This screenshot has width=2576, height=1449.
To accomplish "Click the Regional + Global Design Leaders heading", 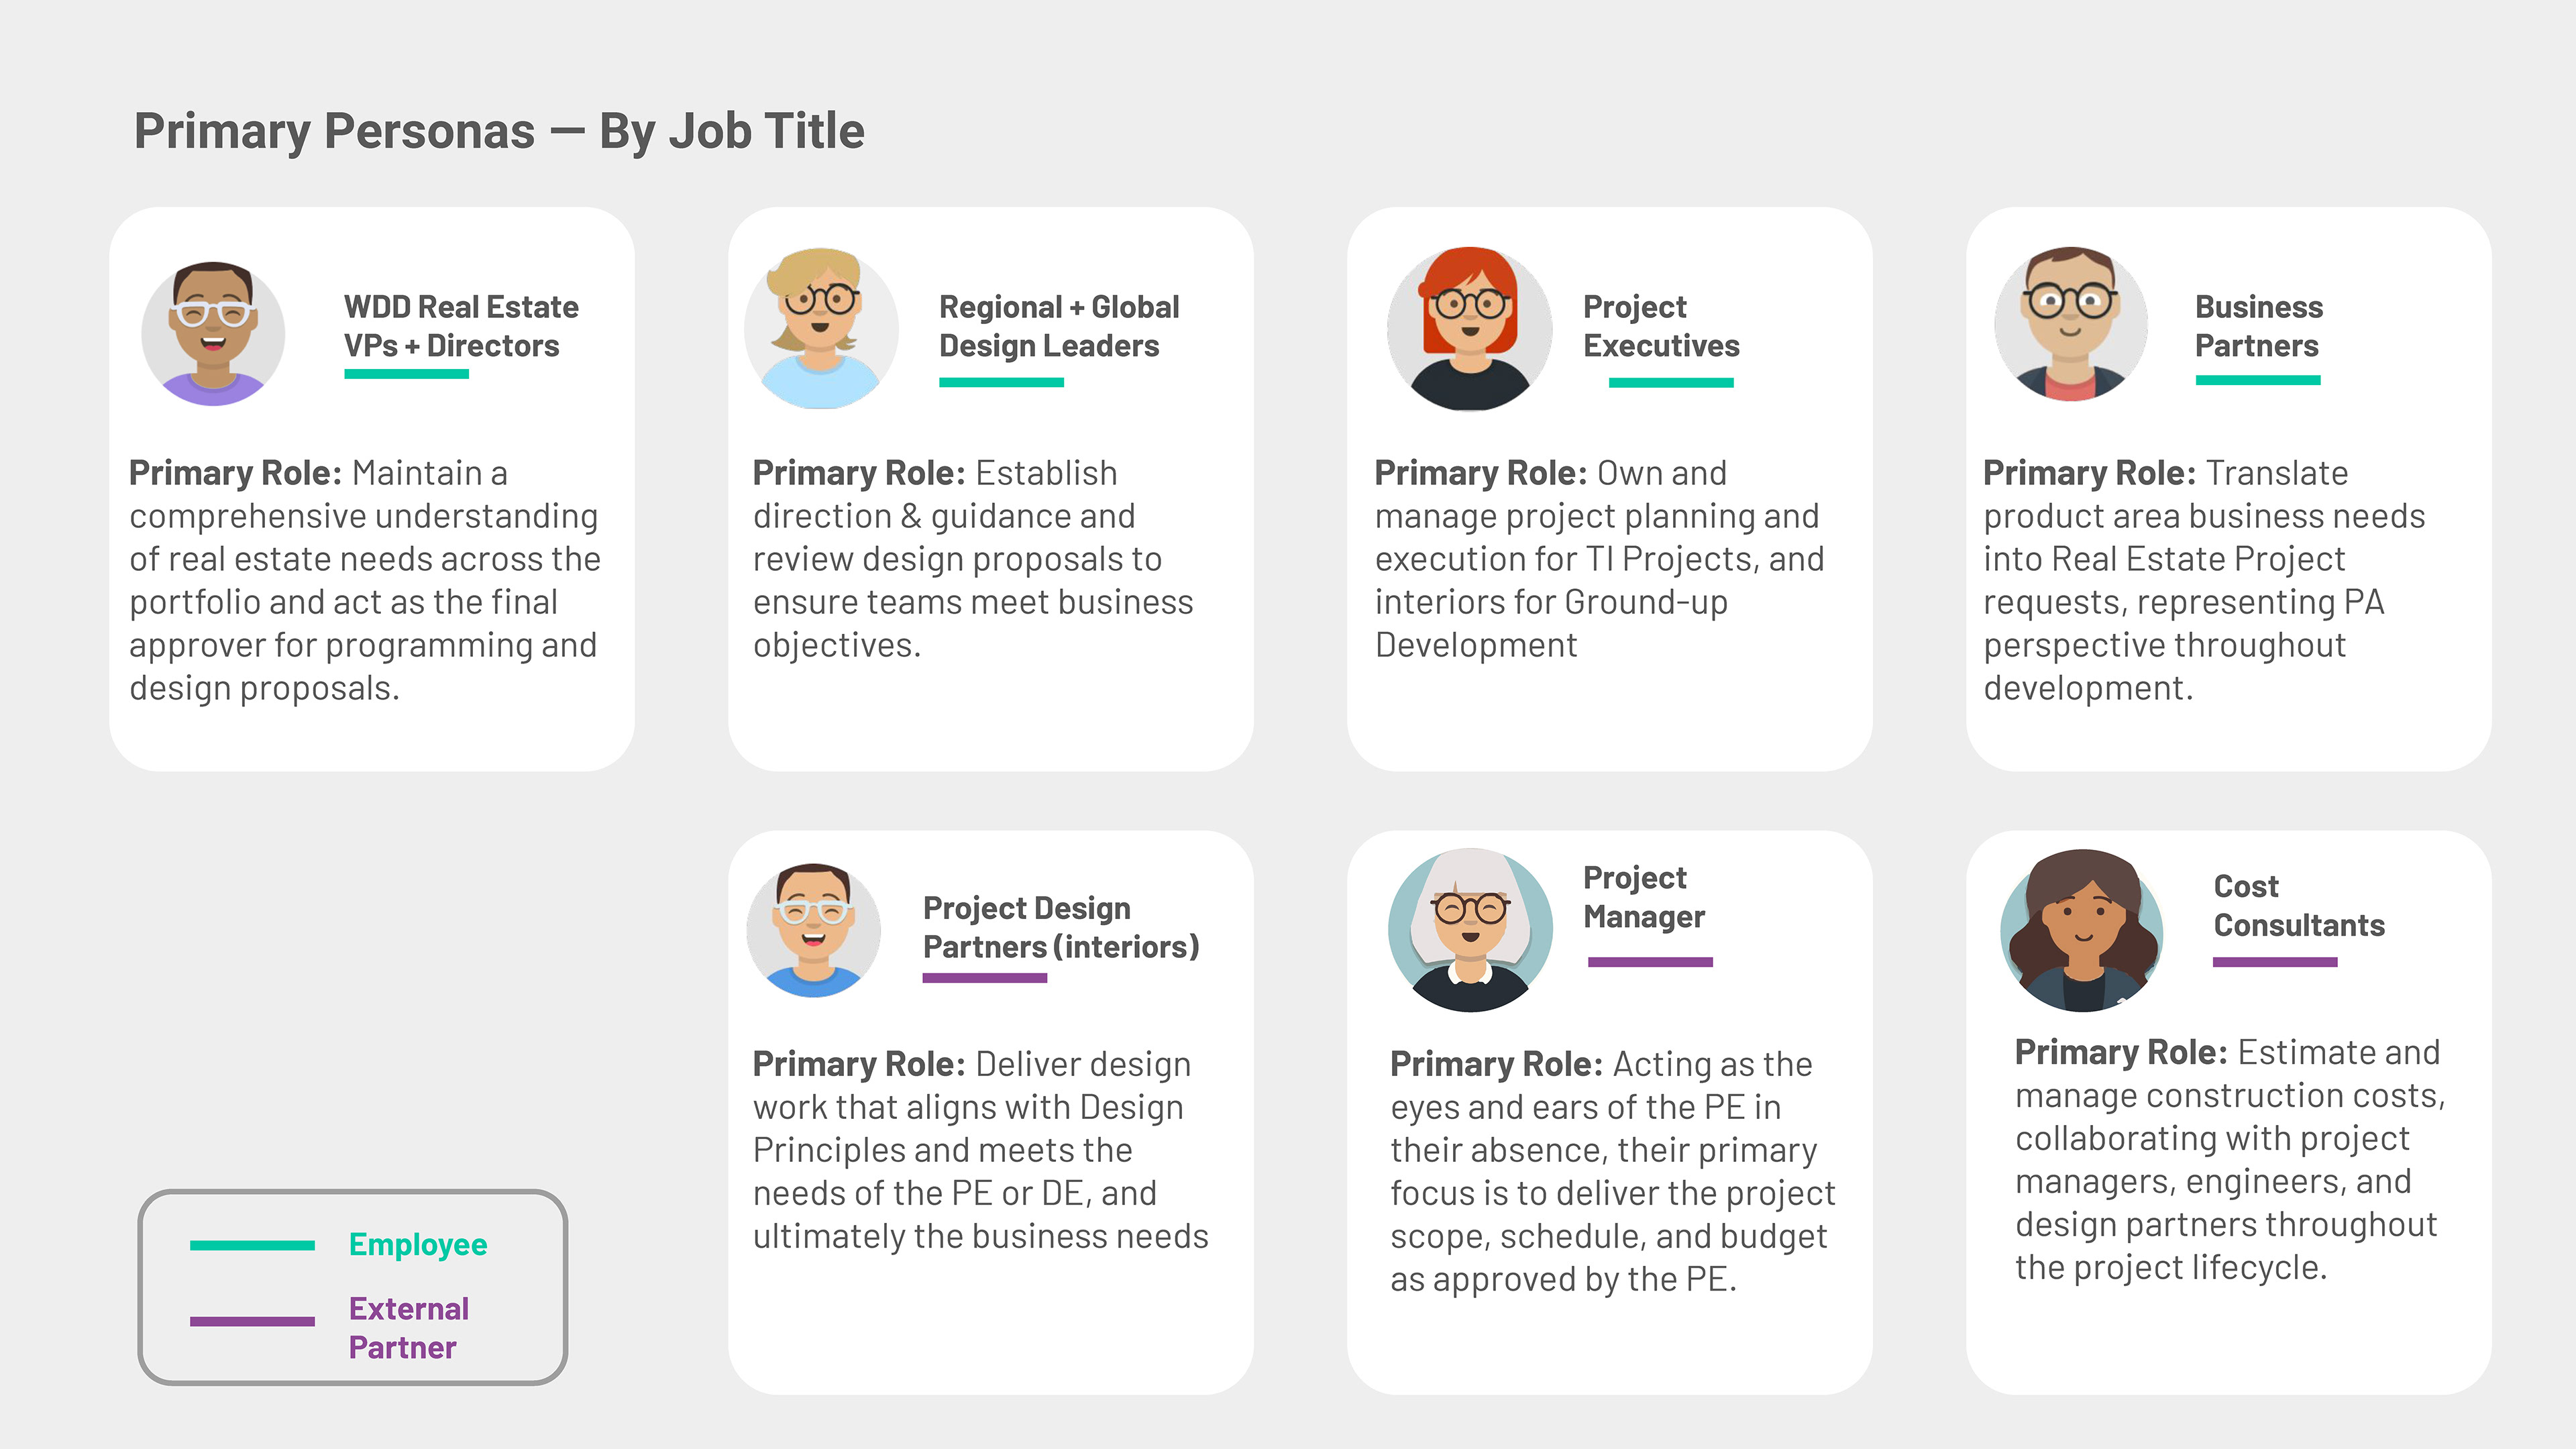I will pyautogui.click(x=1059, y=326).
